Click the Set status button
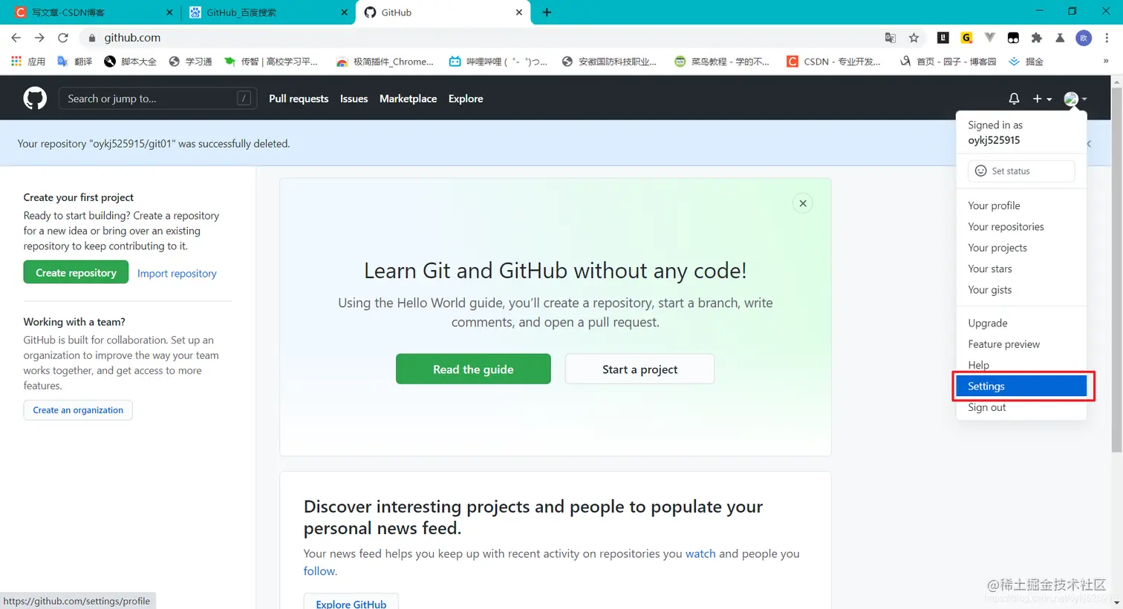The image size is (1123, 609). pyautogui.click(x=1021, y=171)
